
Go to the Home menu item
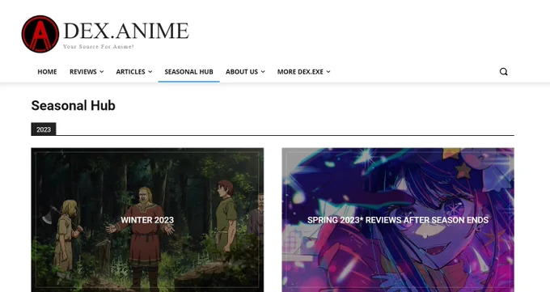pyautogui.click(x=47, y=72)
